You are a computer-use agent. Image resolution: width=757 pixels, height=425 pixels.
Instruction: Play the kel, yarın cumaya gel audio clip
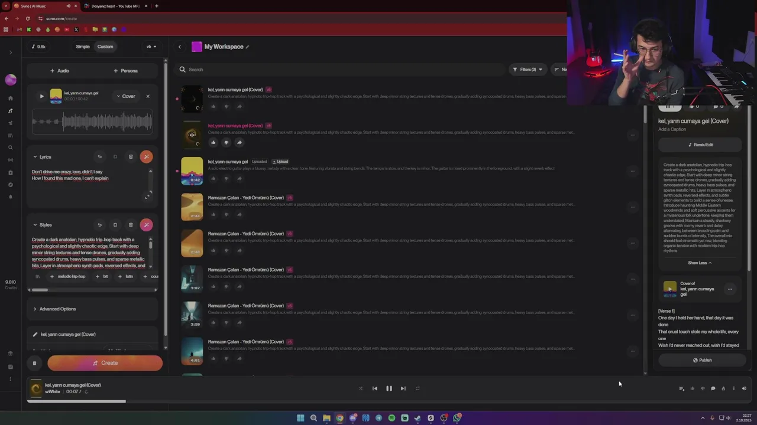(x=41, y=96)
